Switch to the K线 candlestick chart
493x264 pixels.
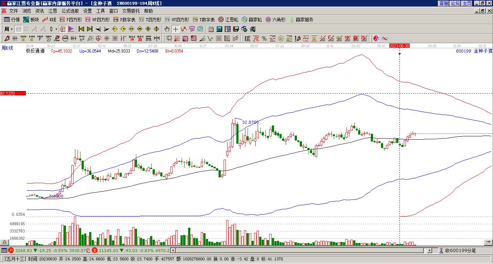click(x=49, y=20)
